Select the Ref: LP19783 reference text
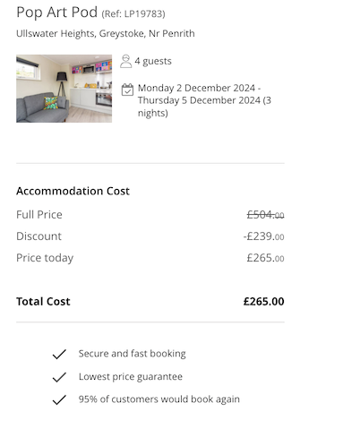 coord(133,13)
